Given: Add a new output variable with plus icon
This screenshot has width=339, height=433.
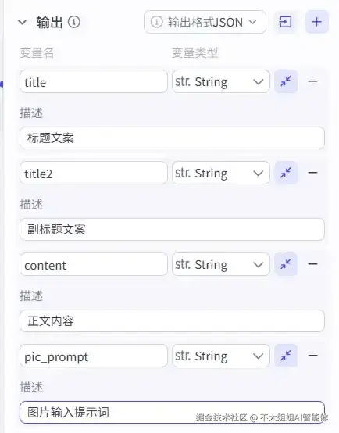Looking at the screenshot, I should (317, 22).
